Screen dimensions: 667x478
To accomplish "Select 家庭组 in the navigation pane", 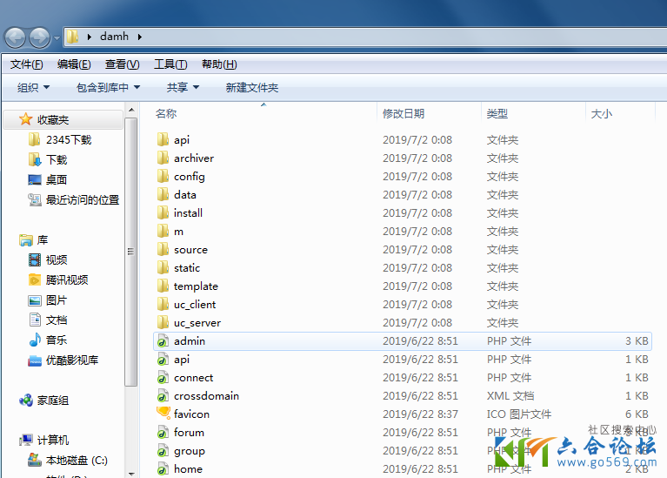I will coord(52,401).
